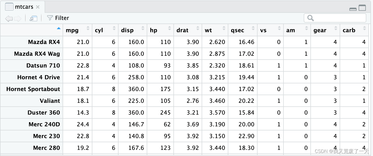373x156 pixels.
Task: Click the wt value 2.620 for Mazda RX4
Action: (217, 42)
